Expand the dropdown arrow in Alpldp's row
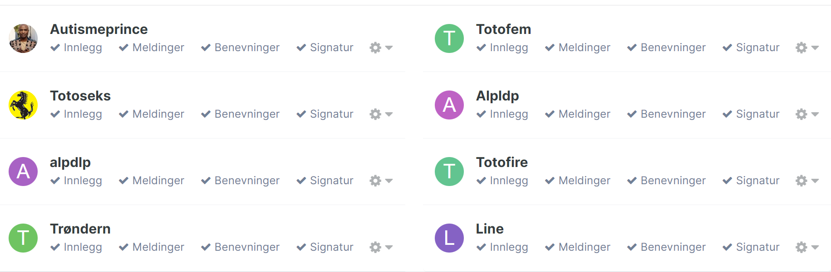This screenshot has width=831, height=272. 815,115
